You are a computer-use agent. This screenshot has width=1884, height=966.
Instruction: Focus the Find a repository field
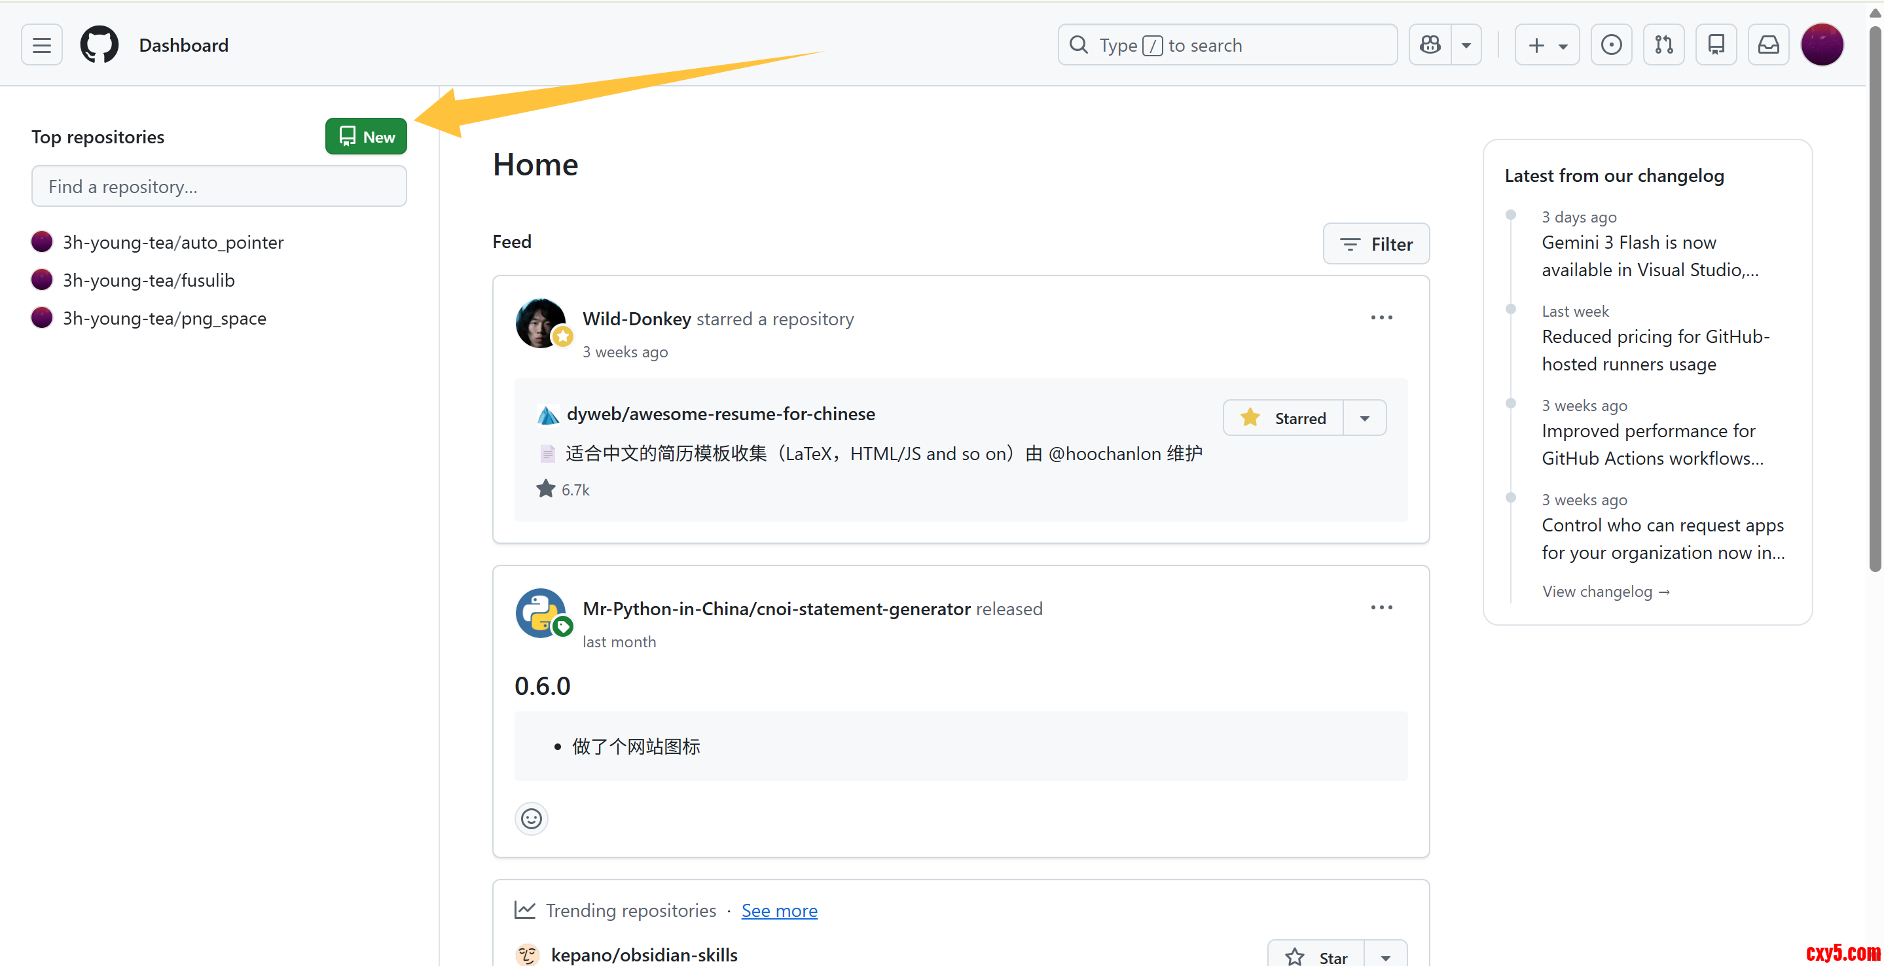pyautogui.click(x=219, y=187)
